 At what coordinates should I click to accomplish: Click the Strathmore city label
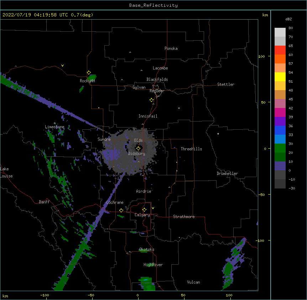(x=184, y=217)
